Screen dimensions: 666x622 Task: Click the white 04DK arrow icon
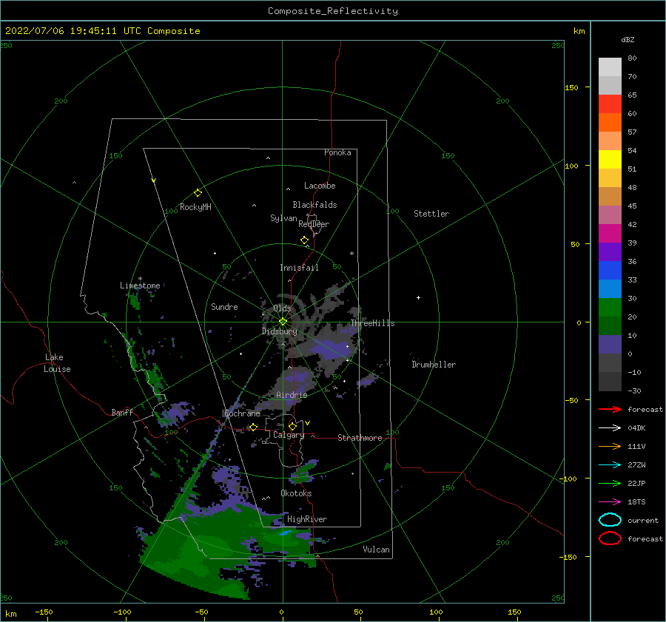(x=610, y=428)
